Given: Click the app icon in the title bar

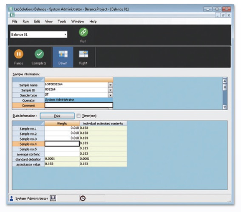Looking at the screenshot, I should 11,9.
